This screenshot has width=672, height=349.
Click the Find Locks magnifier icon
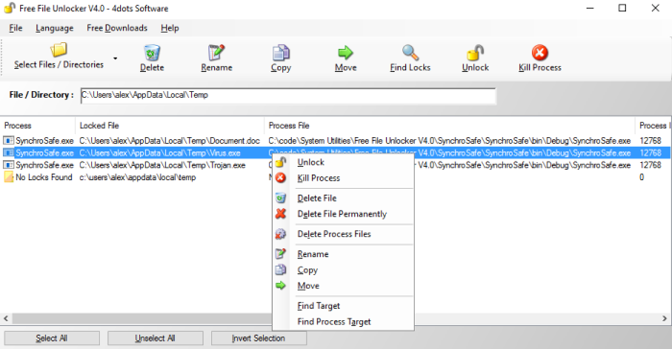coord(410,53)
